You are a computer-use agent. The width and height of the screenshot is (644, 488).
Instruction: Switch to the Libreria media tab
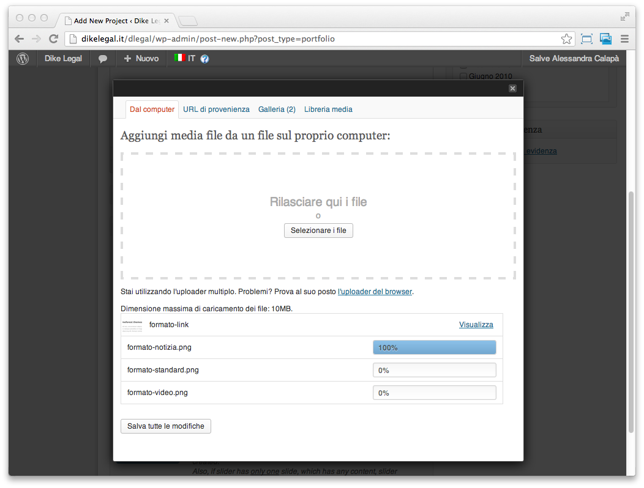click(x=328, y=109)
